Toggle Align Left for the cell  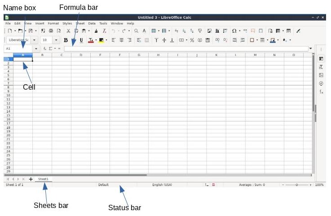point(114,40)
